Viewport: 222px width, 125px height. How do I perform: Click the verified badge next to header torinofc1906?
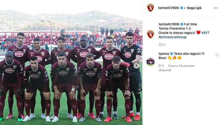click(x=181, y=8)
